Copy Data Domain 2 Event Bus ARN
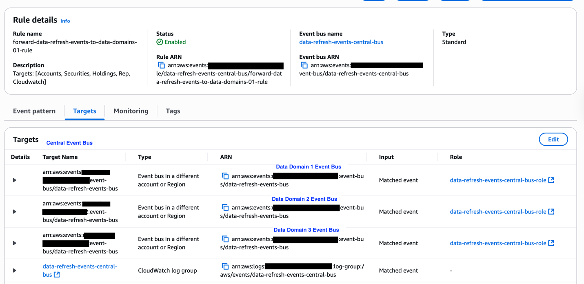The image size is (584, 284). pos(225,207)
